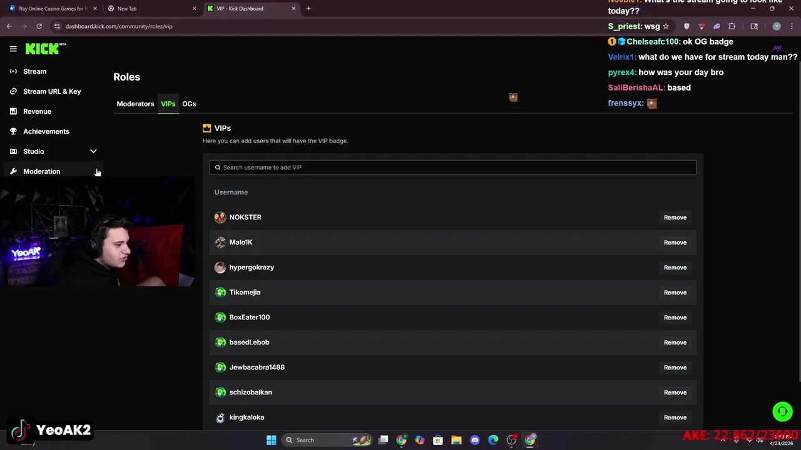Open a new browser tab
The image size is (801, 450).
[309, 8]
